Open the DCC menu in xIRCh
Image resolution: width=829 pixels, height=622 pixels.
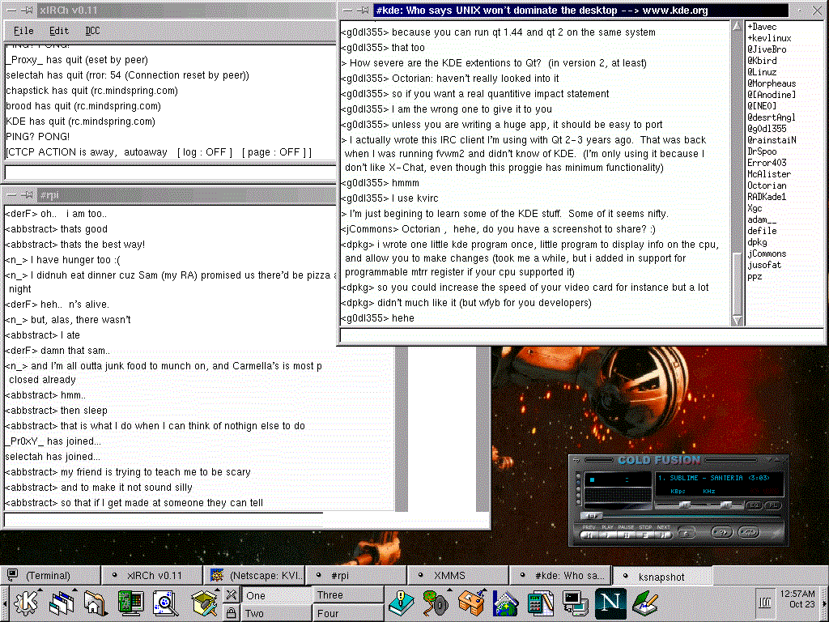coord(93,31)
